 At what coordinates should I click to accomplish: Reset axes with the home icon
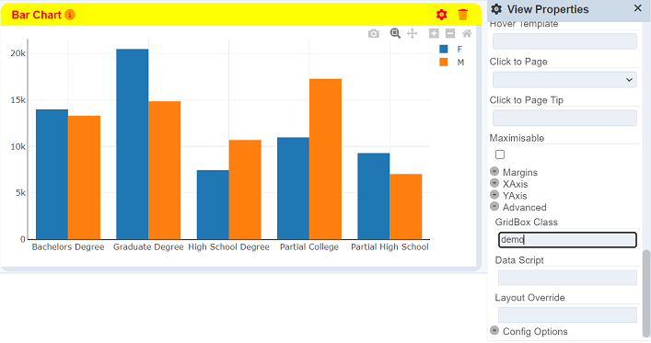click(x=467, y=34)
